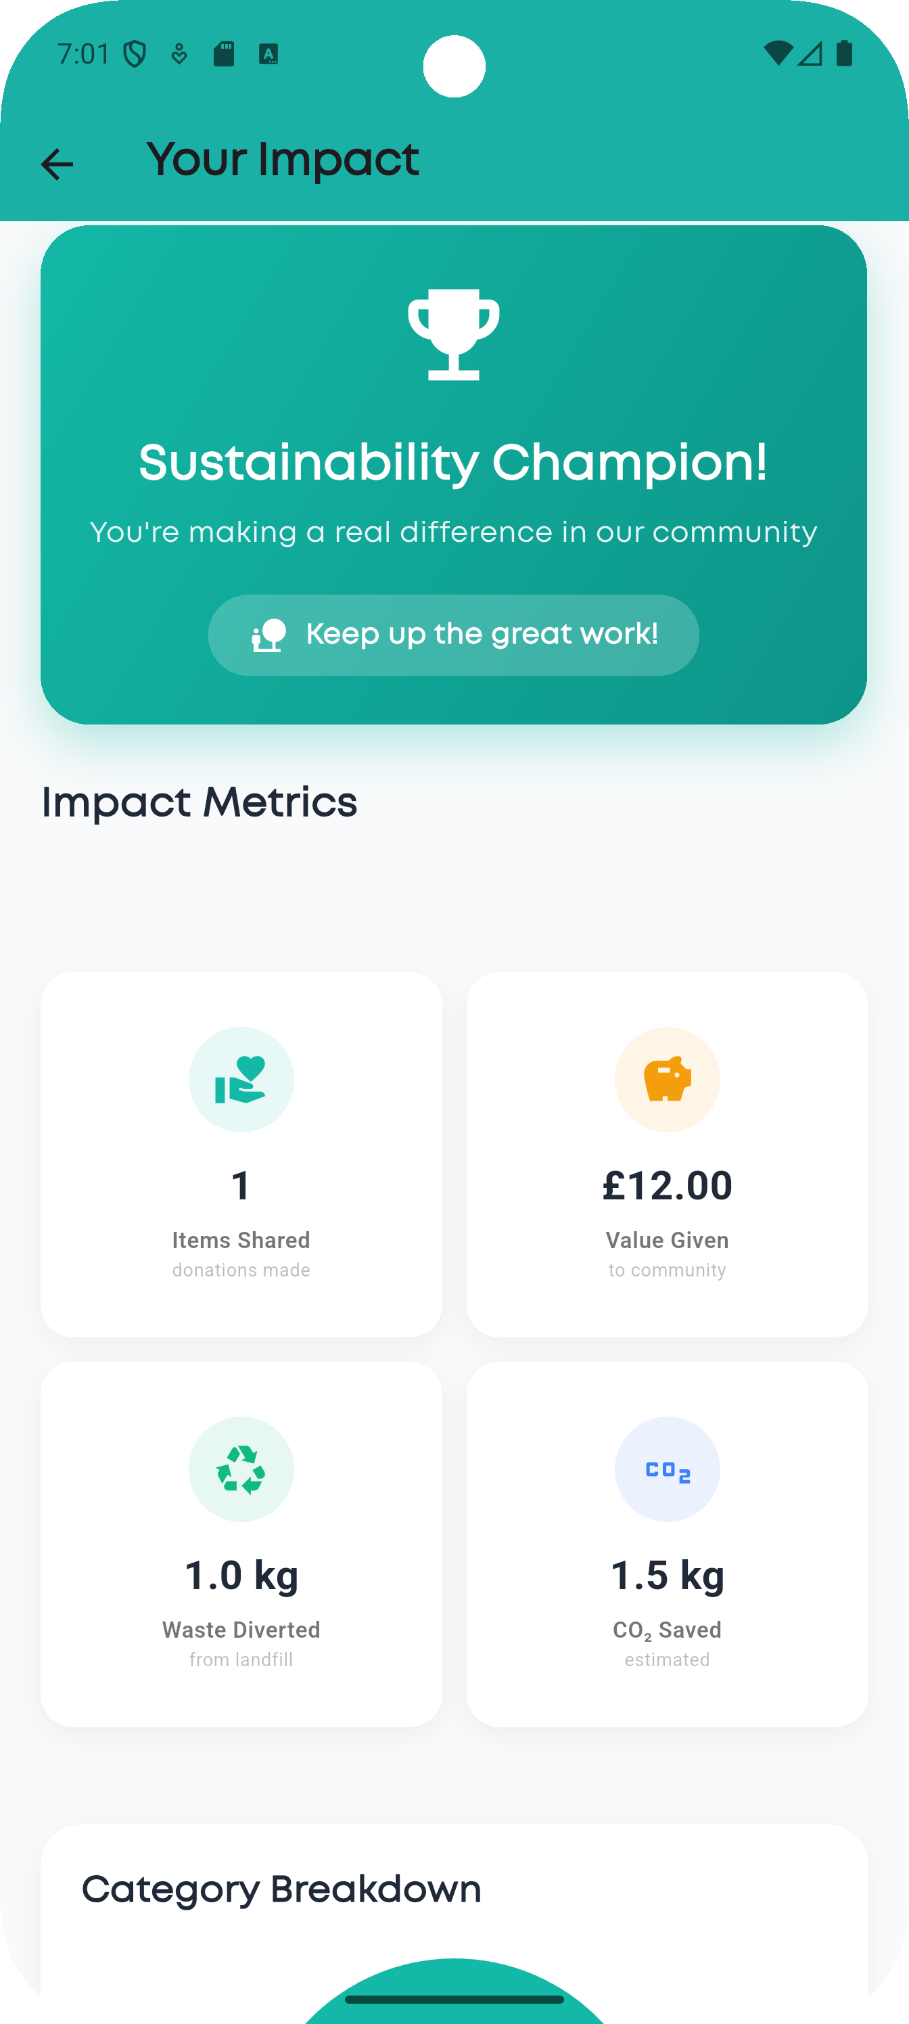909x2024 pixels.
Task: Tap the 1.0 kg Waste Diverted value
Action: [241, 1575]
